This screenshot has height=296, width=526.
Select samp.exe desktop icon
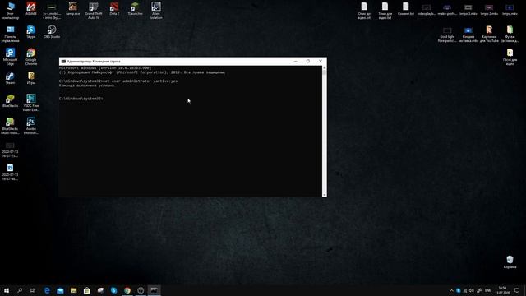[x=73, y=9]
